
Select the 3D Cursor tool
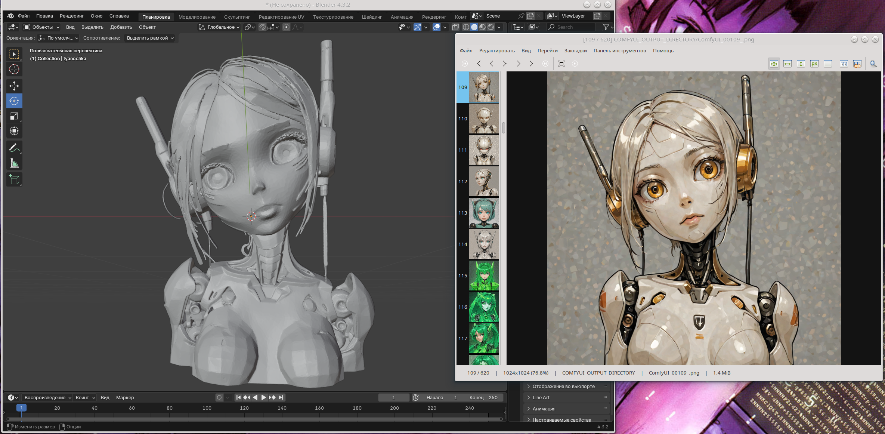tap(14, 70)
